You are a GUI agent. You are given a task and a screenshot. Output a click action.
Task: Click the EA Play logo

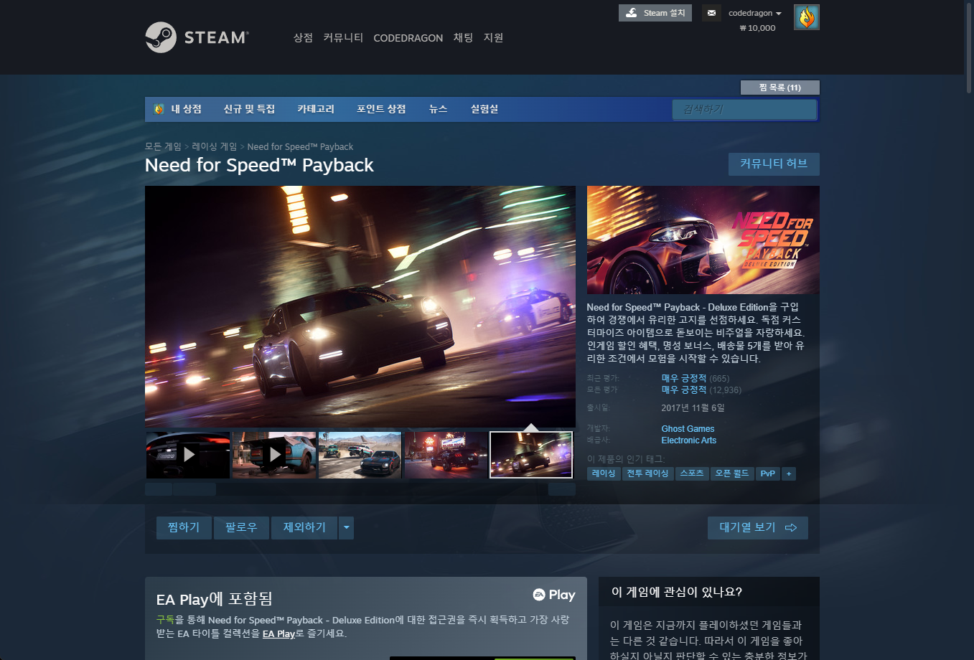[554, 595]
